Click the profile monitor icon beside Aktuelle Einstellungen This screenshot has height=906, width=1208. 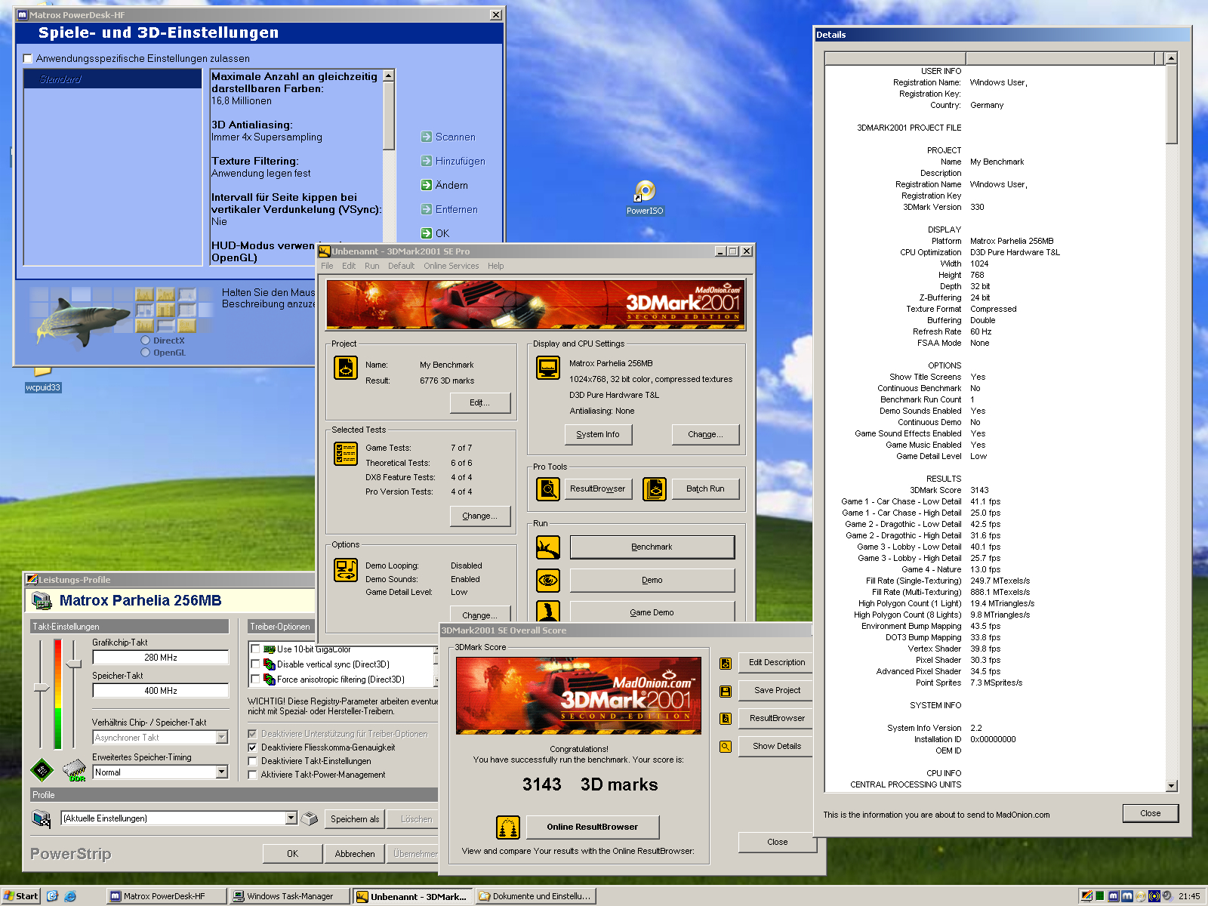click(42, 818)
